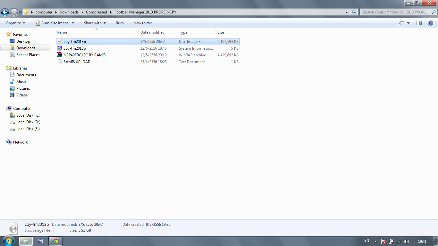Click the EN language indicator in taskbar
Image resolution: width=438 pixels, height=246 pixels.
tap(367, 241)
